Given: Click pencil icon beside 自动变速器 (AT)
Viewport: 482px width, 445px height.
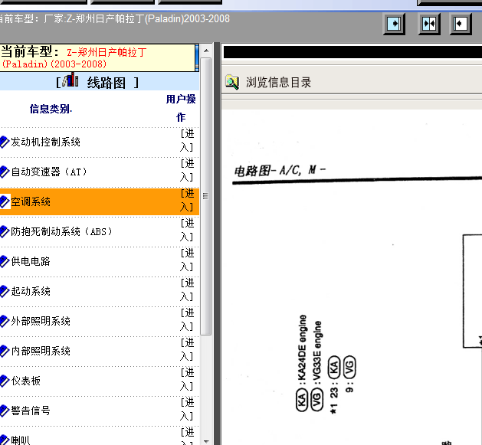Looking at the screenshot, I should pos(5,172).
